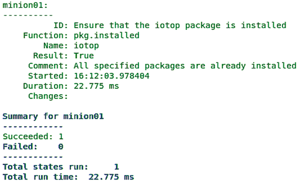
Task: Click the Comment: label
Action: click(x=48, y=66)
